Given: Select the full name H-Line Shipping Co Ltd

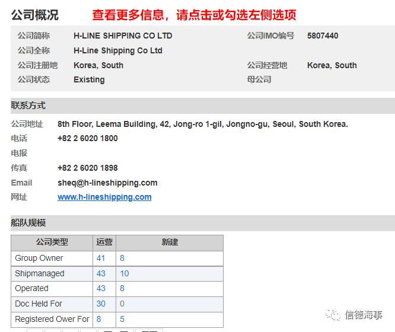Looking at the screenshot, I should 118,50.
